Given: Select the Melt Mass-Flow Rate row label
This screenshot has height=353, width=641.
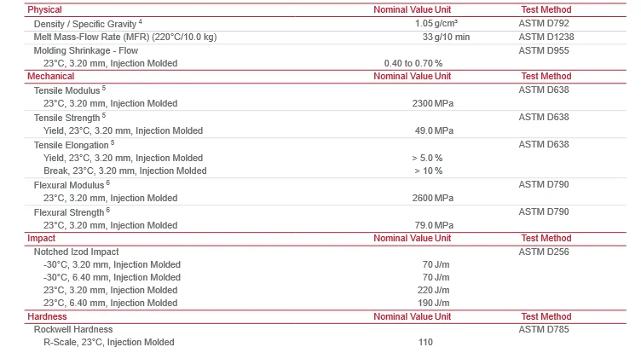Looking at the screenshot, I should [124, 37].
